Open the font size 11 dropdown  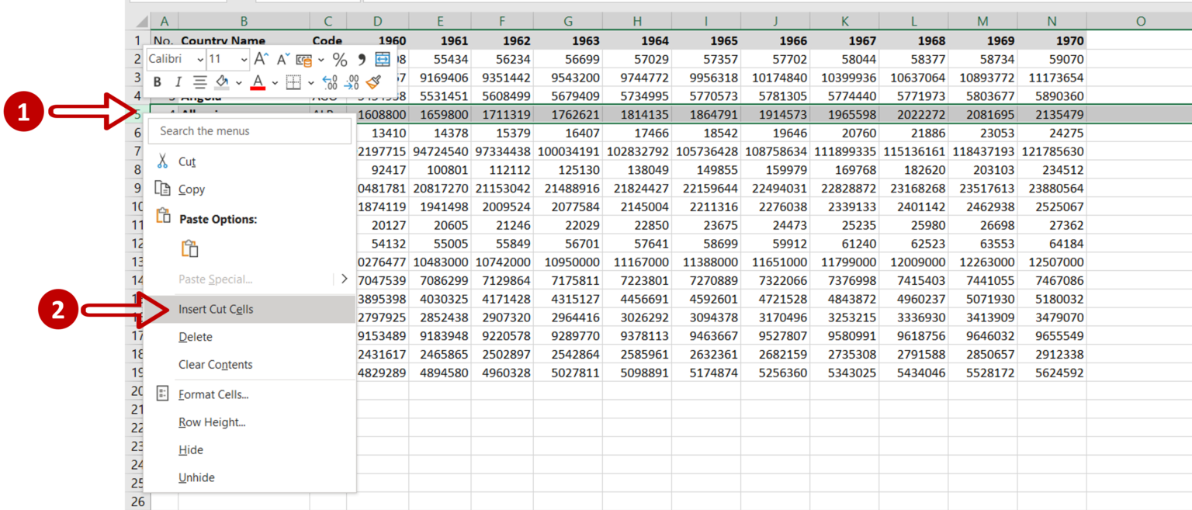pos(229,59)
